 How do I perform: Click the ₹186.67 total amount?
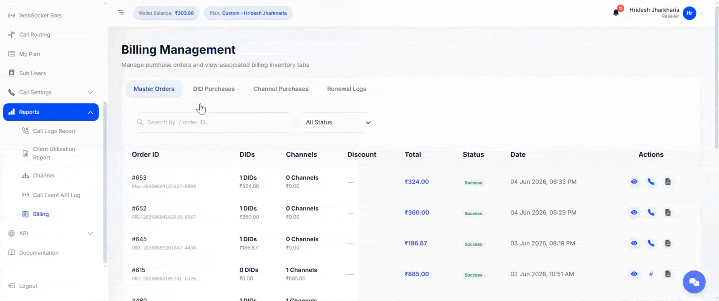tap(416, 243)
